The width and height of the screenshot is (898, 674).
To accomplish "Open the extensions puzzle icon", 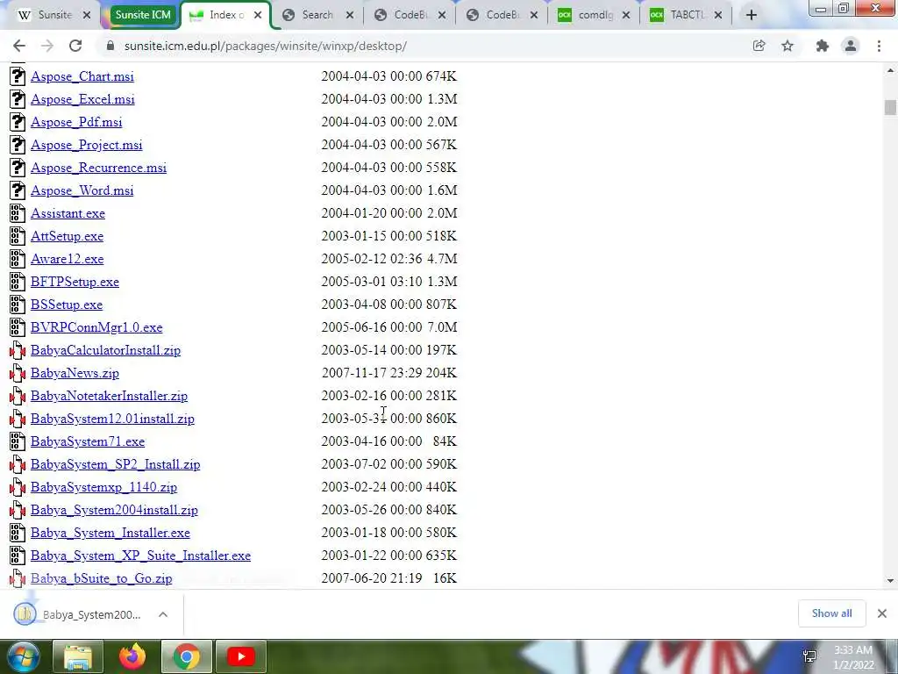I will (x=823, y=46).
